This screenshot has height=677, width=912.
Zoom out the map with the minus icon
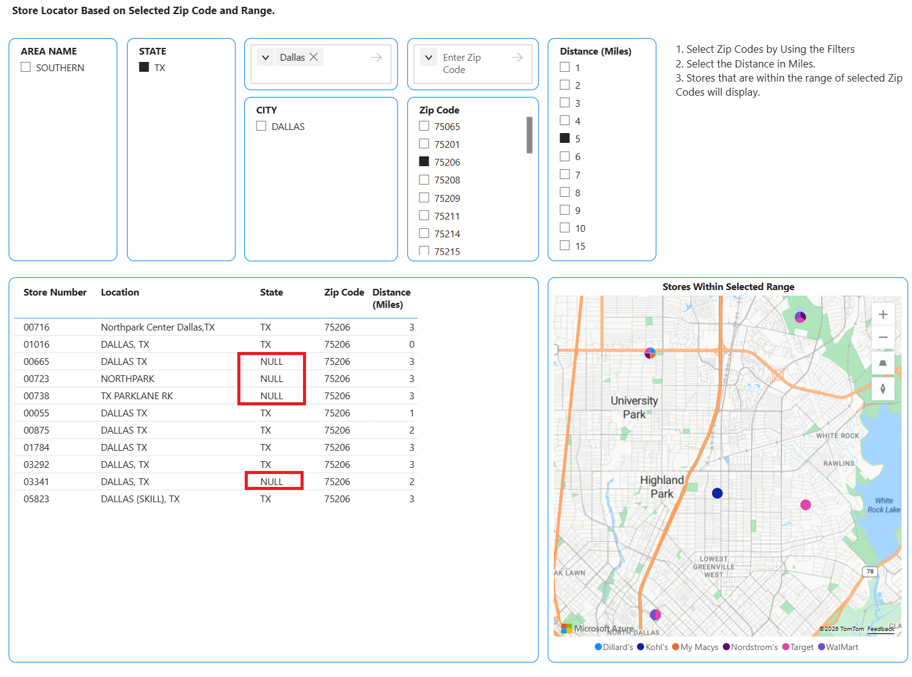(883, 337)
